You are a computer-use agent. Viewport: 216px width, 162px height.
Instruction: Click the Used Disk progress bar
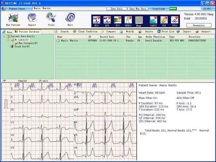click(x=173, y=9)
